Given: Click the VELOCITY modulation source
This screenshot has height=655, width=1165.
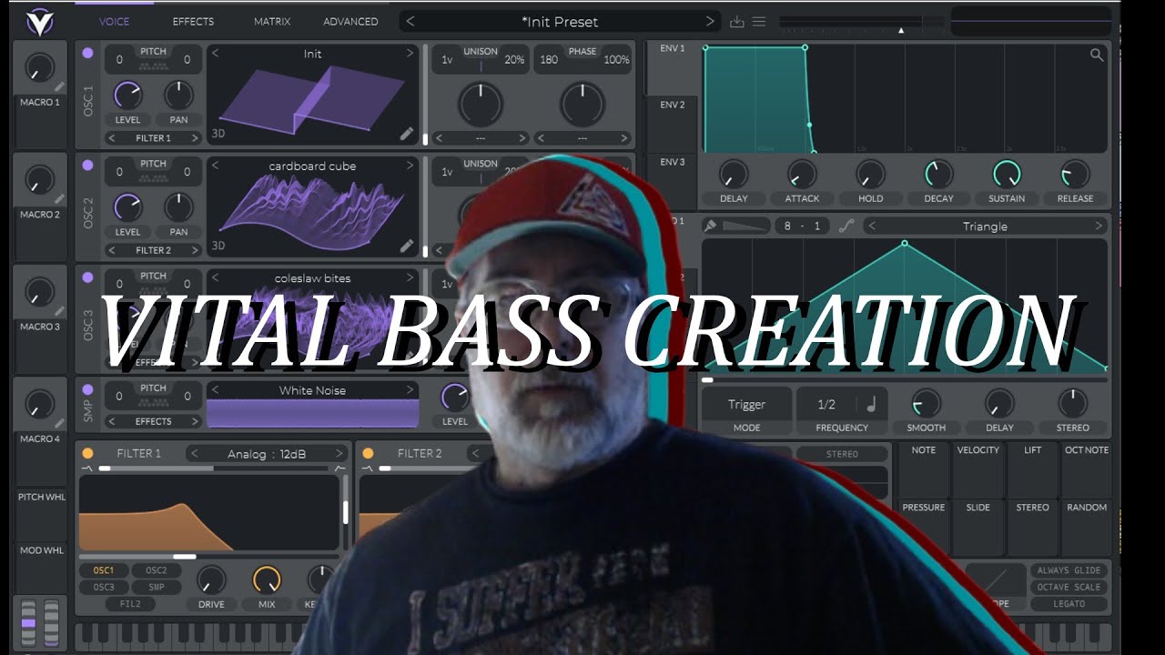Looking at the screenshot, I should [978, 470].
